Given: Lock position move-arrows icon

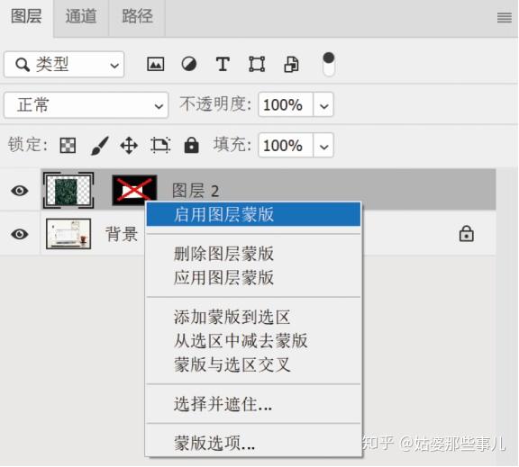Looking at the screenshot, I should [x=129, y=146].
